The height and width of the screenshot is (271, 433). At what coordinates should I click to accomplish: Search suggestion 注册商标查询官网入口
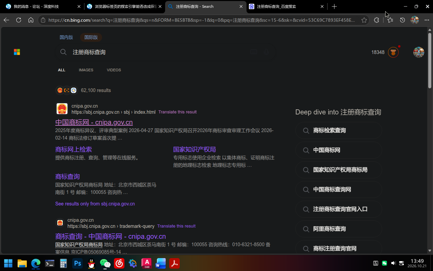coord(339,209)
